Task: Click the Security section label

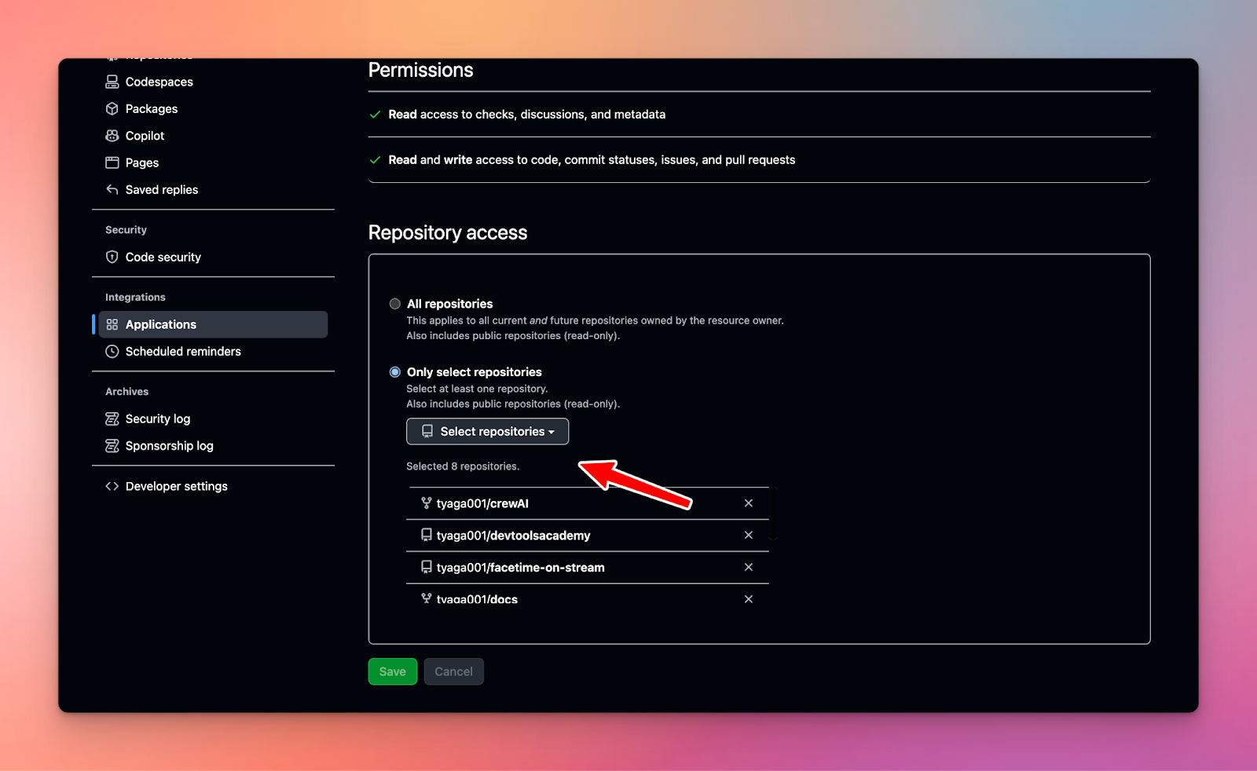Action: 126,230
